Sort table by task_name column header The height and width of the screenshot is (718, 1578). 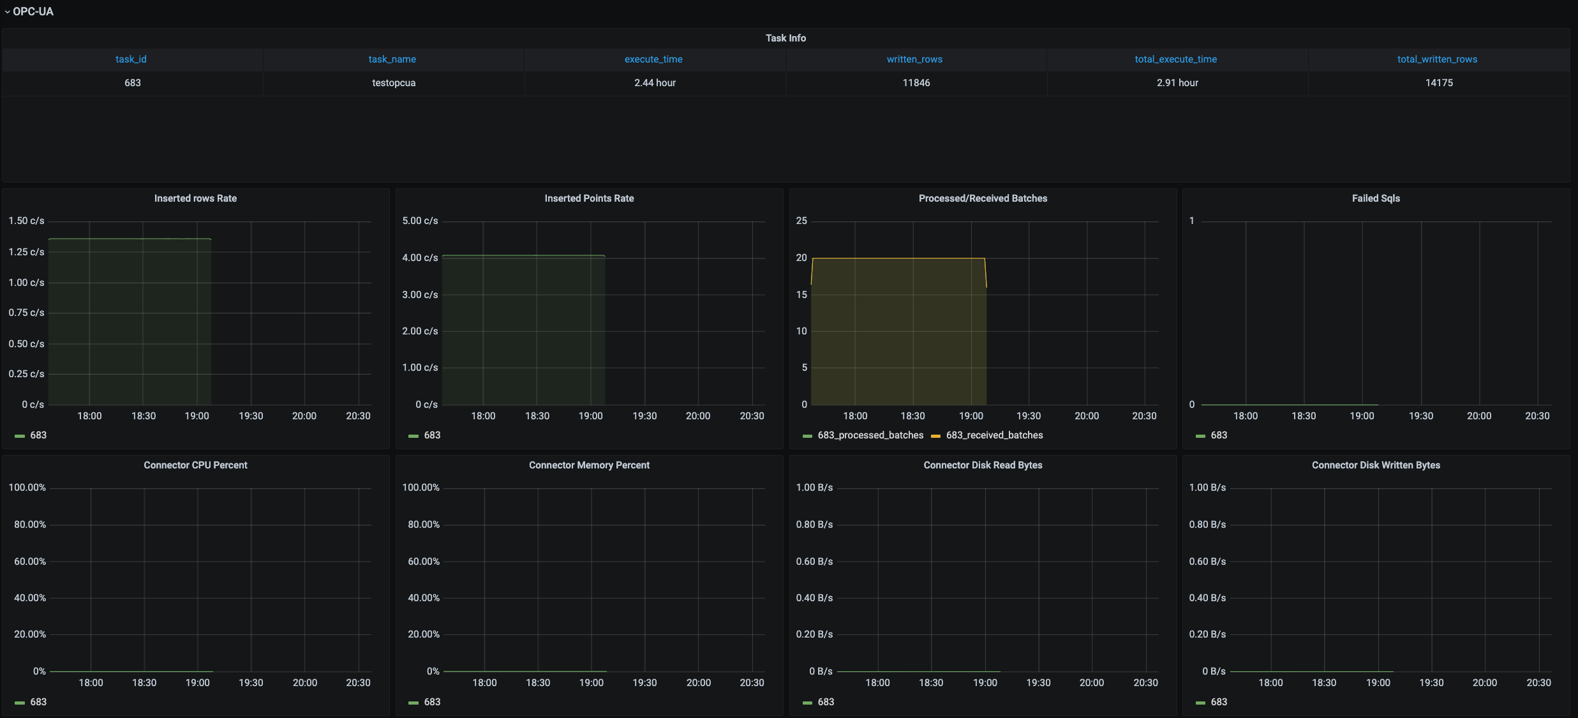(392, 59)
